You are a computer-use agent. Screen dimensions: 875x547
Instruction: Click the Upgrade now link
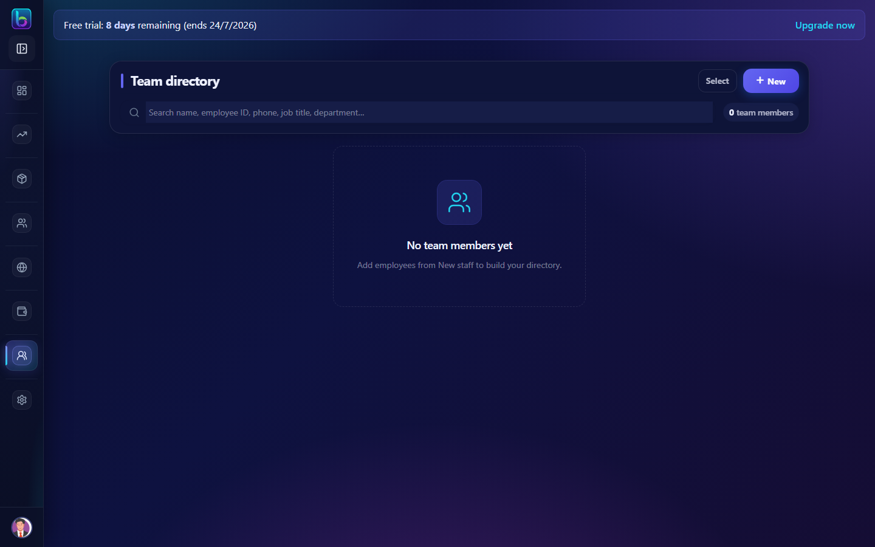[825, 25]
